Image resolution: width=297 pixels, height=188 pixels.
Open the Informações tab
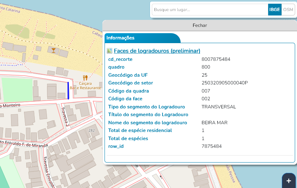point(121,38)
